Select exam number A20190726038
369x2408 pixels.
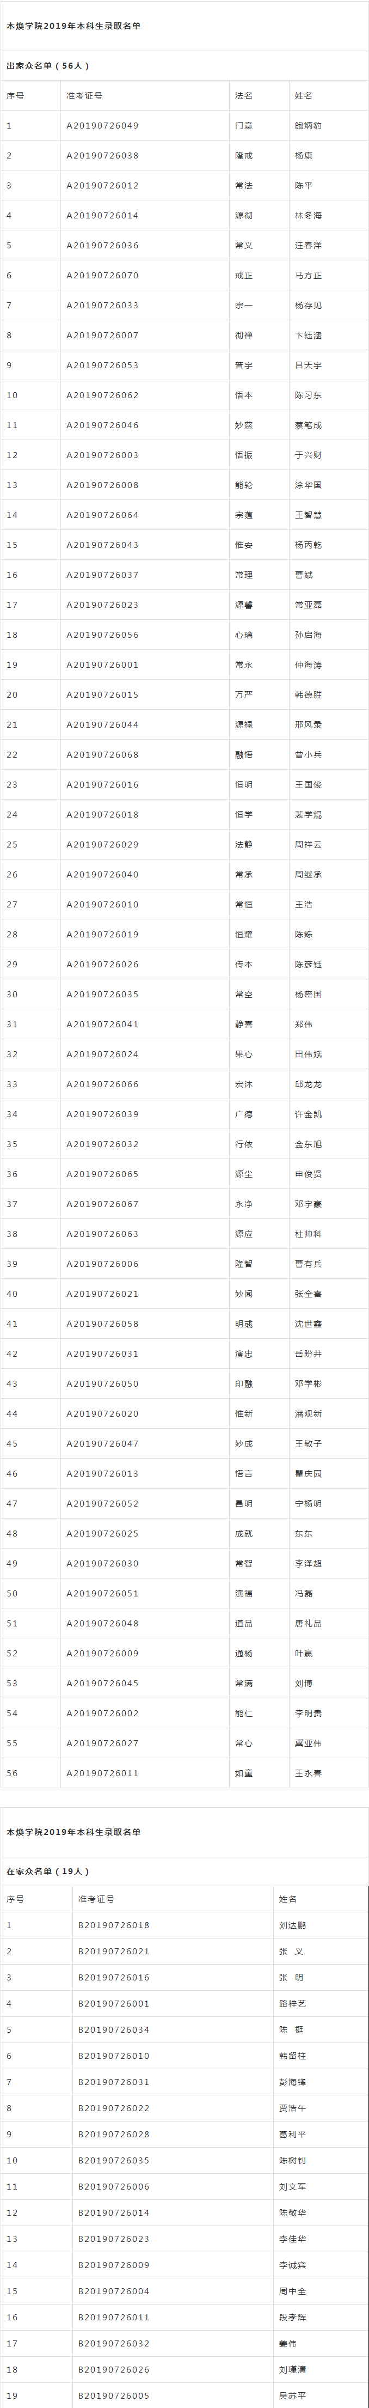tap(102, 155)
